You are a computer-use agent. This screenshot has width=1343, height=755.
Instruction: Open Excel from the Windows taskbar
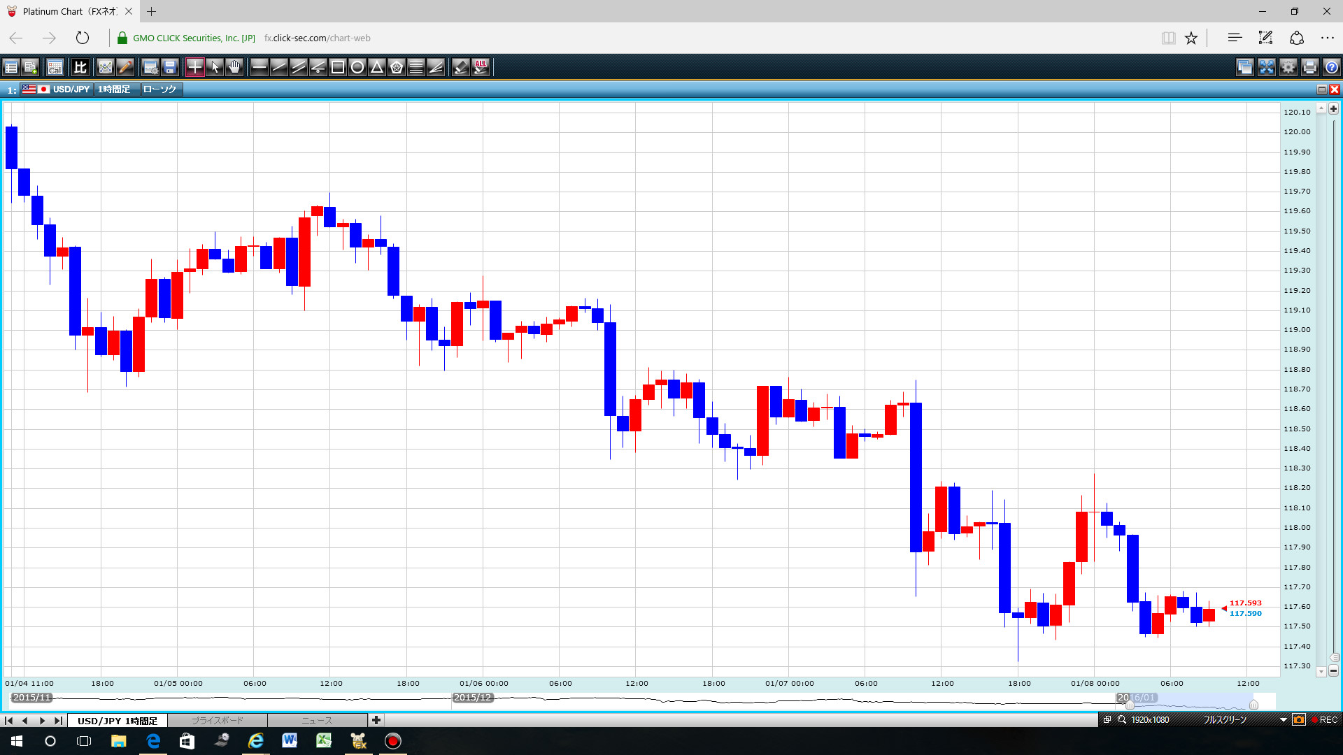coord(323,740)
